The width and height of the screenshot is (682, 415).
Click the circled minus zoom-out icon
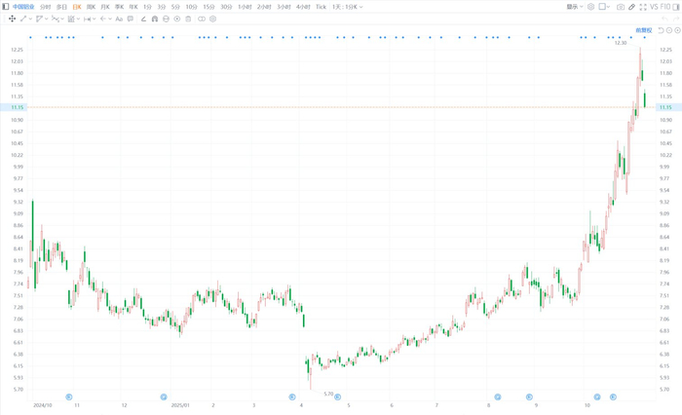(669, 30)
